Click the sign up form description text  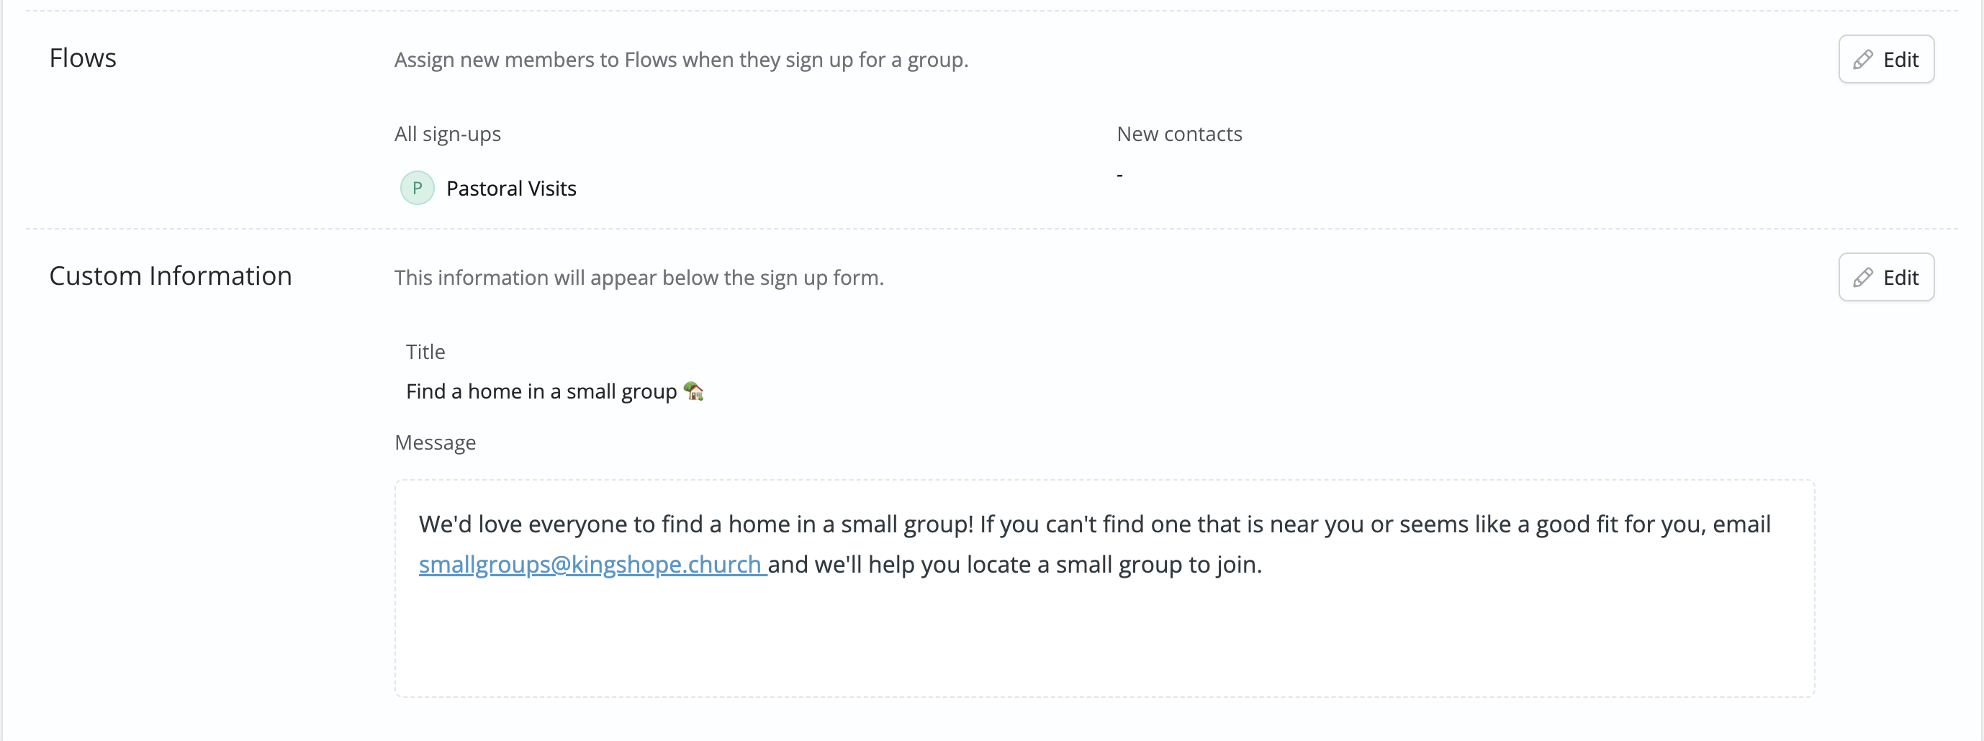[639, 278]
